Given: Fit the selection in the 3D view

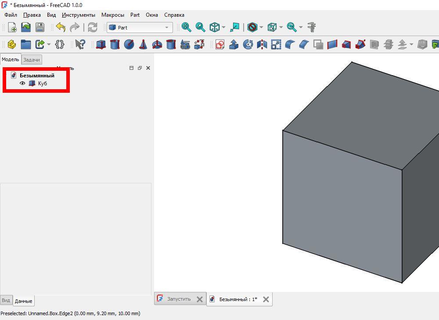Looking at the screenshot, I should coord(200,27).
